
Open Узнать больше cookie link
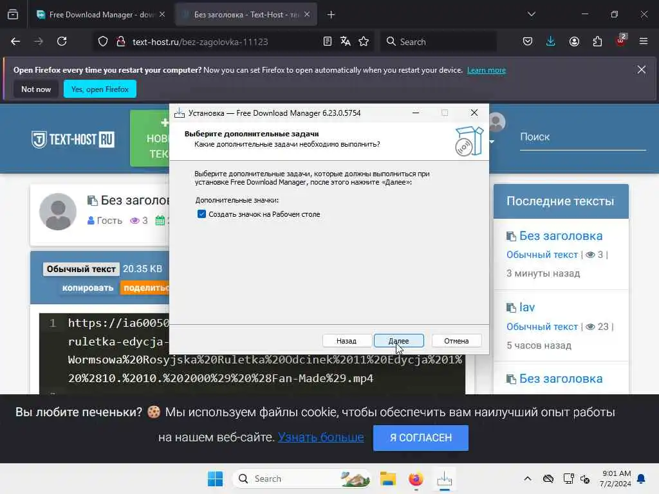[x=320, y=437]
